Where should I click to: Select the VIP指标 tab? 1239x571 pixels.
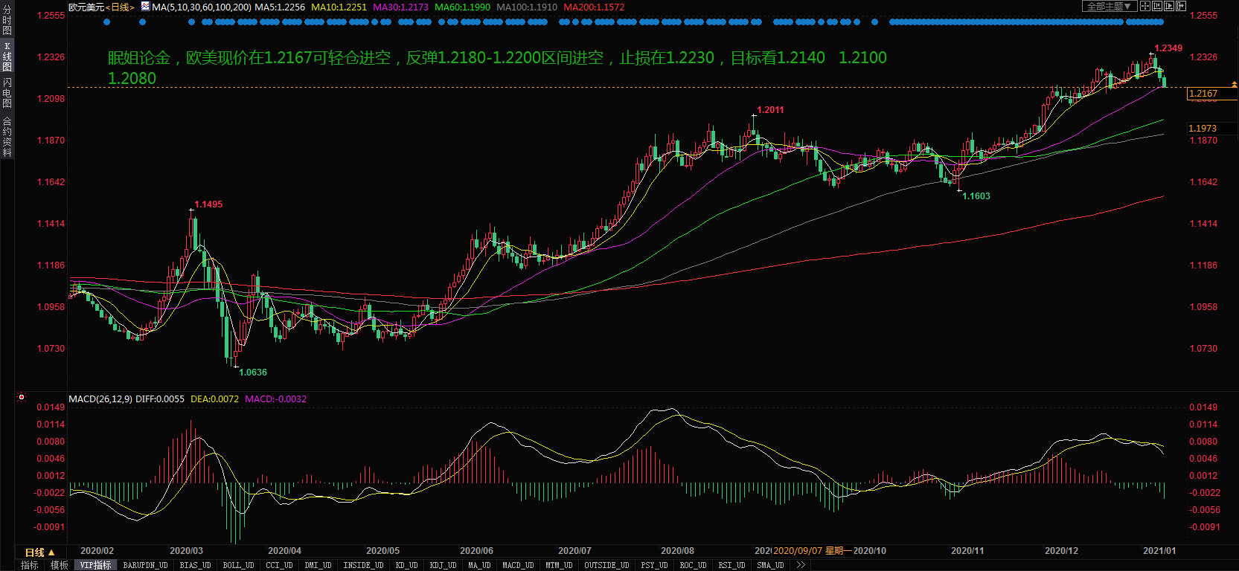pyautogui.click(x=95, y=565)
